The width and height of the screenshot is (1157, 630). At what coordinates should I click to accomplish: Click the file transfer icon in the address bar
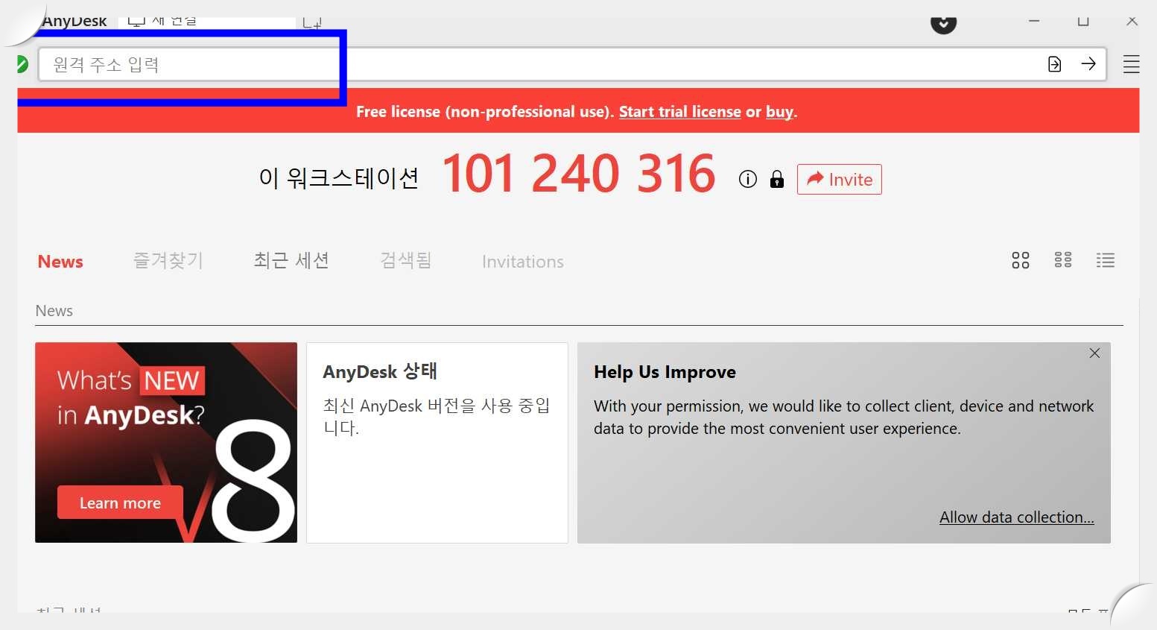[1054, 64]
